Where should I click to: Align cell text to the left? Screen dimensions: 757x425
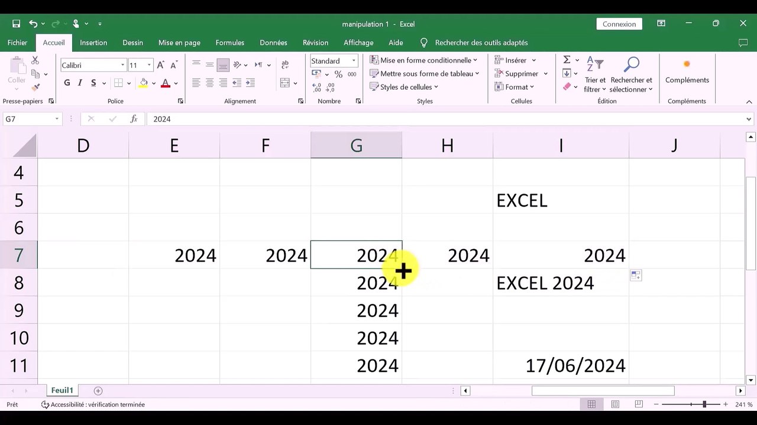pyautogui.click(x=196, y=83)
